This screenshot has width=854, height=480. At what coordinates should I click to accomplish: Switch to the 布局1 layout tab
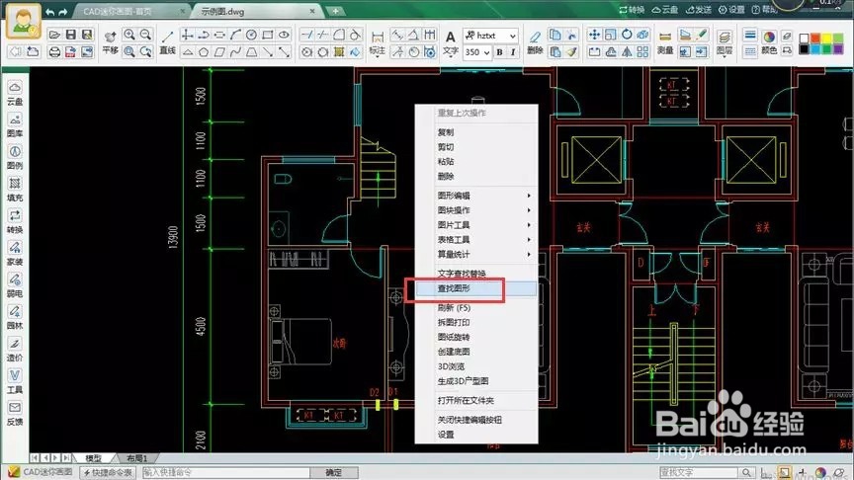coord(136,458)
